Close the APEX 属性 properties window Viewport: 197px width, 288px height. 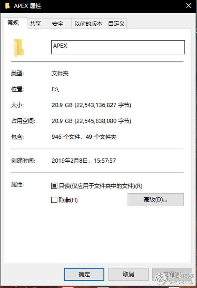pyautogui.click(x=188, y=6)
